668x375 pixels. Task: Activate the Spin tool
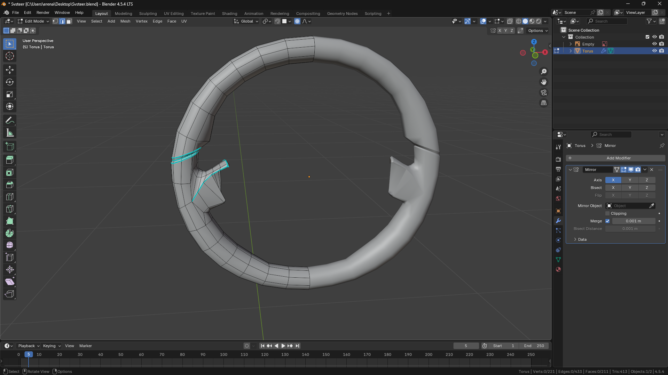(x=10, y=233)
